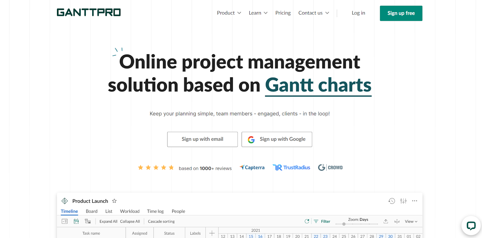Click the Sign up free button
Image resolution: width=482 pixels, height=238 pixels.
[x=401, y=13]
